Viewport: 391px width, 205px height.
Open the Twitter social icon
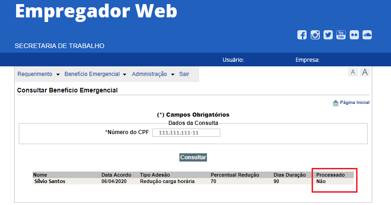328,35
